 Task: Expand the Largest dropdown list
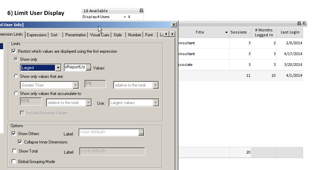[58, 68]
